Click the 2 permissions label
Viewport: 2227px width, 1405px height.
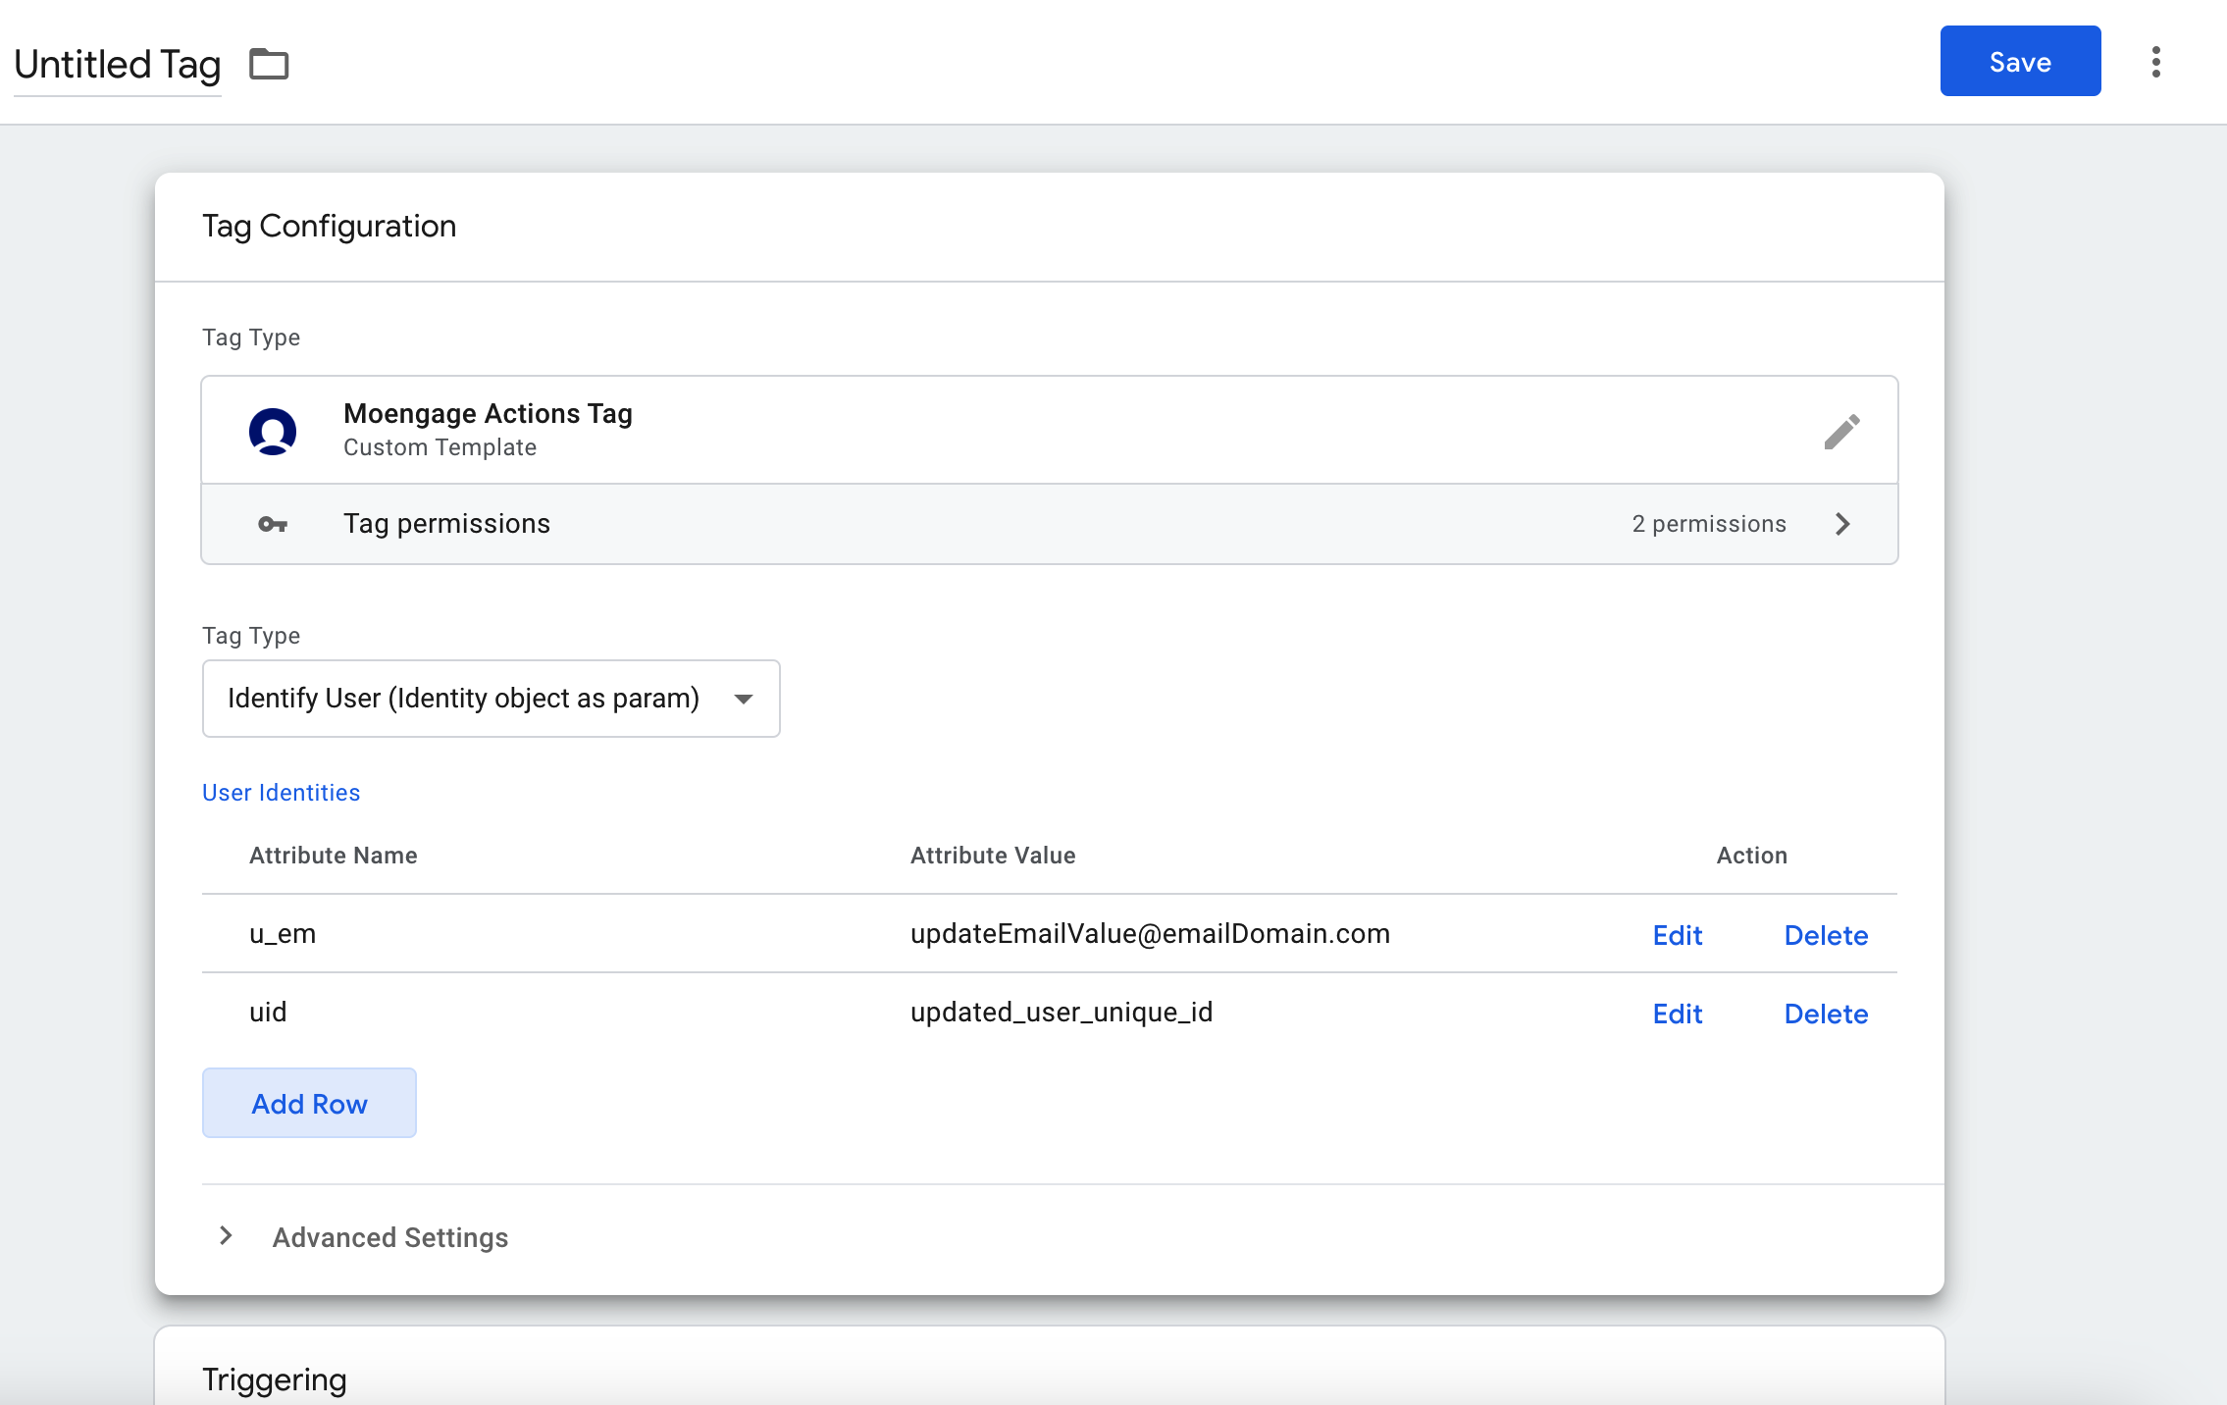coord(1709,524)
